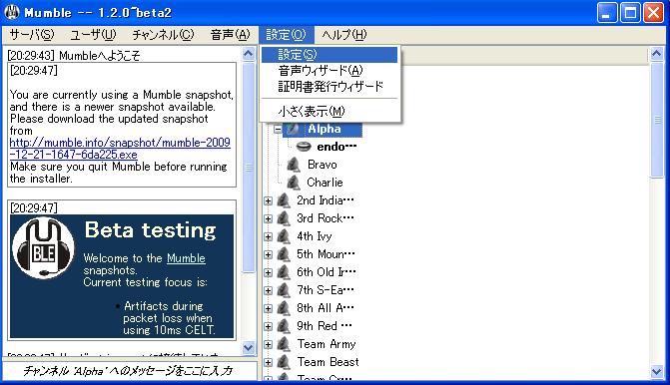Open the サーバ(S) menu

coord(32,35)
